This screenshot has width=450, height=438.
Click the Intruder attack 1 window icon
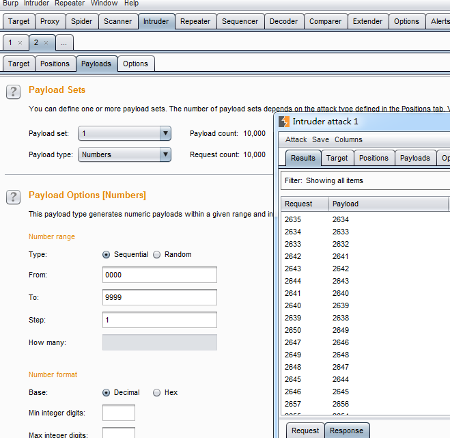click(284, 122)
